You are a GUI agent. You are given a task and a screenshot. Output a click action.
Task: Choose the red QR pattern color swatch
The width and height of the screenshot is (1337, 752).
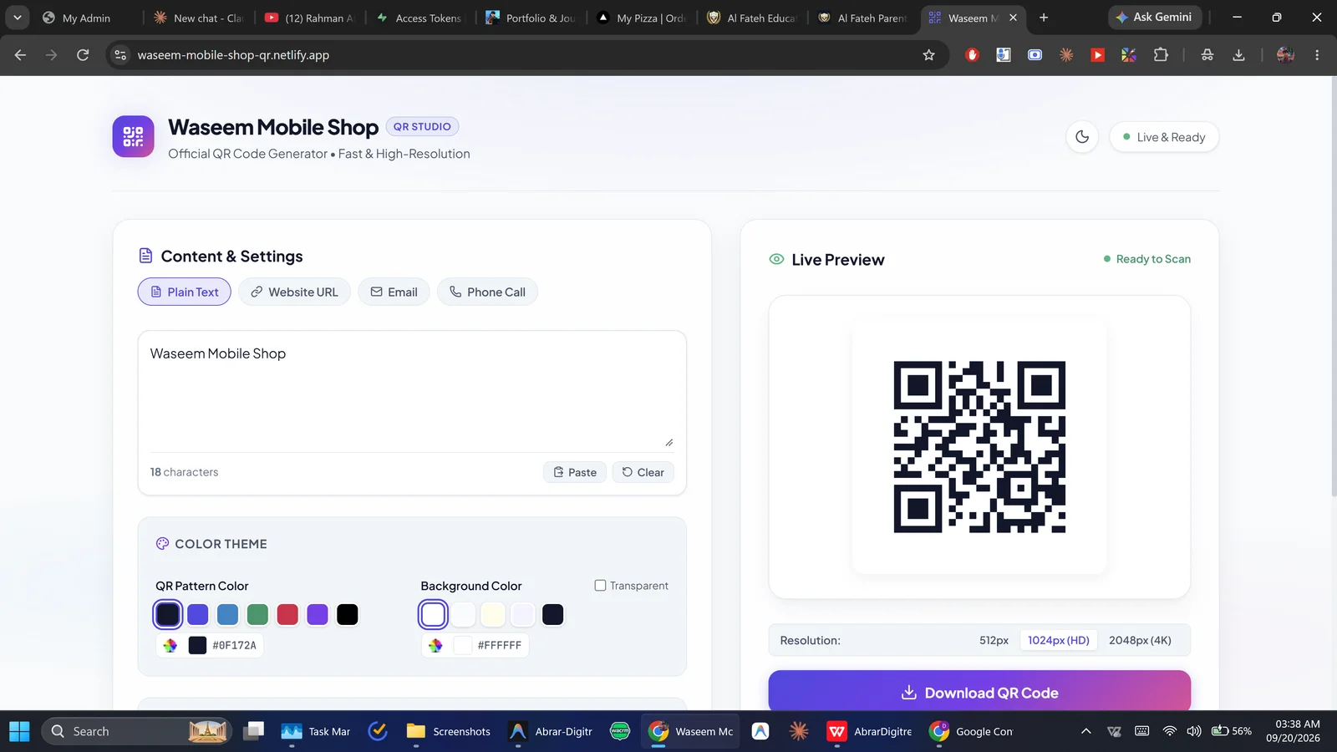[x=287, y=615]
